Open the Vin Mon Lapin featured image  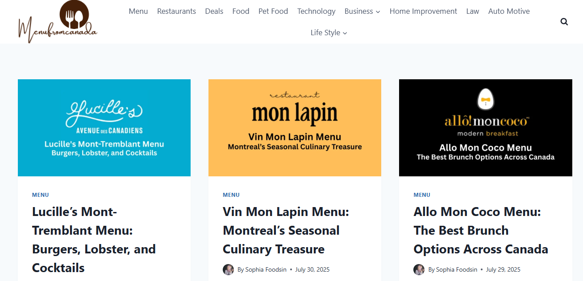click(x=295, y=128)
